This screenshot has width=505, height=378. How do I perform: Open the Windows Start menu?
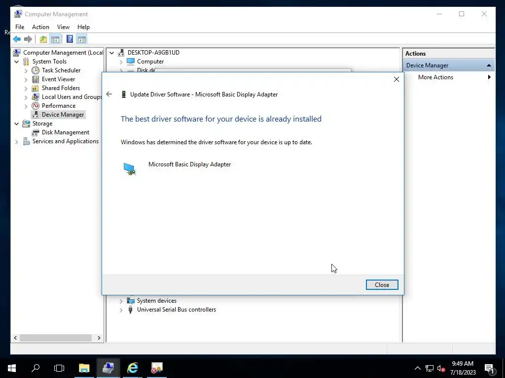[12, 368]
